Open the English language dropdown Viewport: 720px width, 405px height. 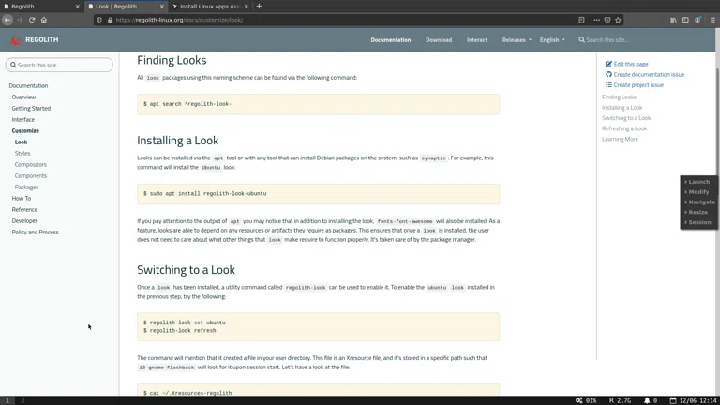[x=552, y=40]
